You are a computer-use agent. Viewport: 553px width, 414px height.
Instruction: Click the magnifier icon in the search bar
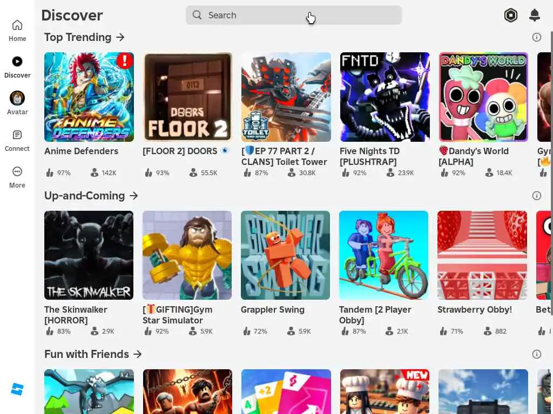coord(197,15)
